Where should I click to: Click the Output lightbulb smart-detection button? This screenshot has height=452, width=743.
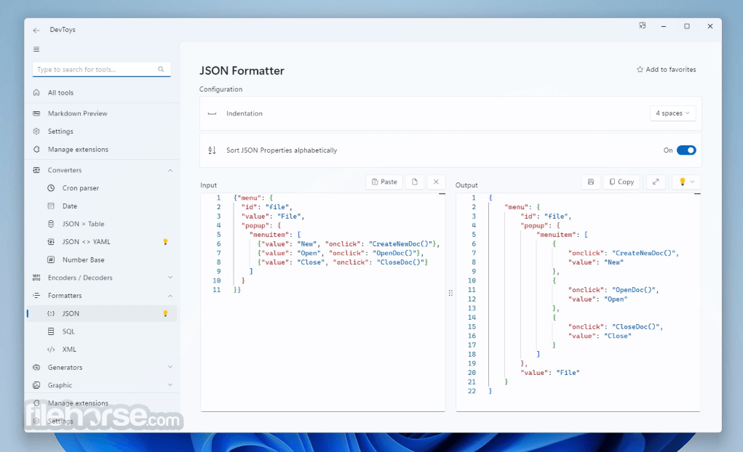pos(683,182)
